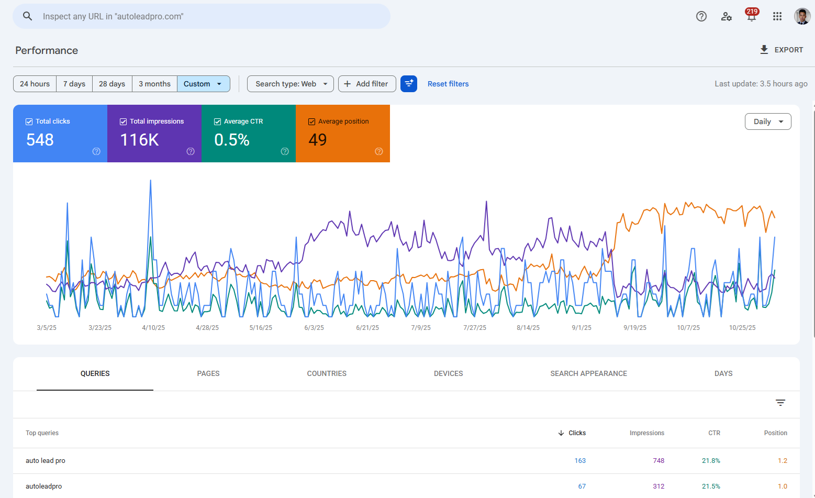Click the Performance page heading
The width and height of the screenshot is (815, 498).
coord(47,50)
